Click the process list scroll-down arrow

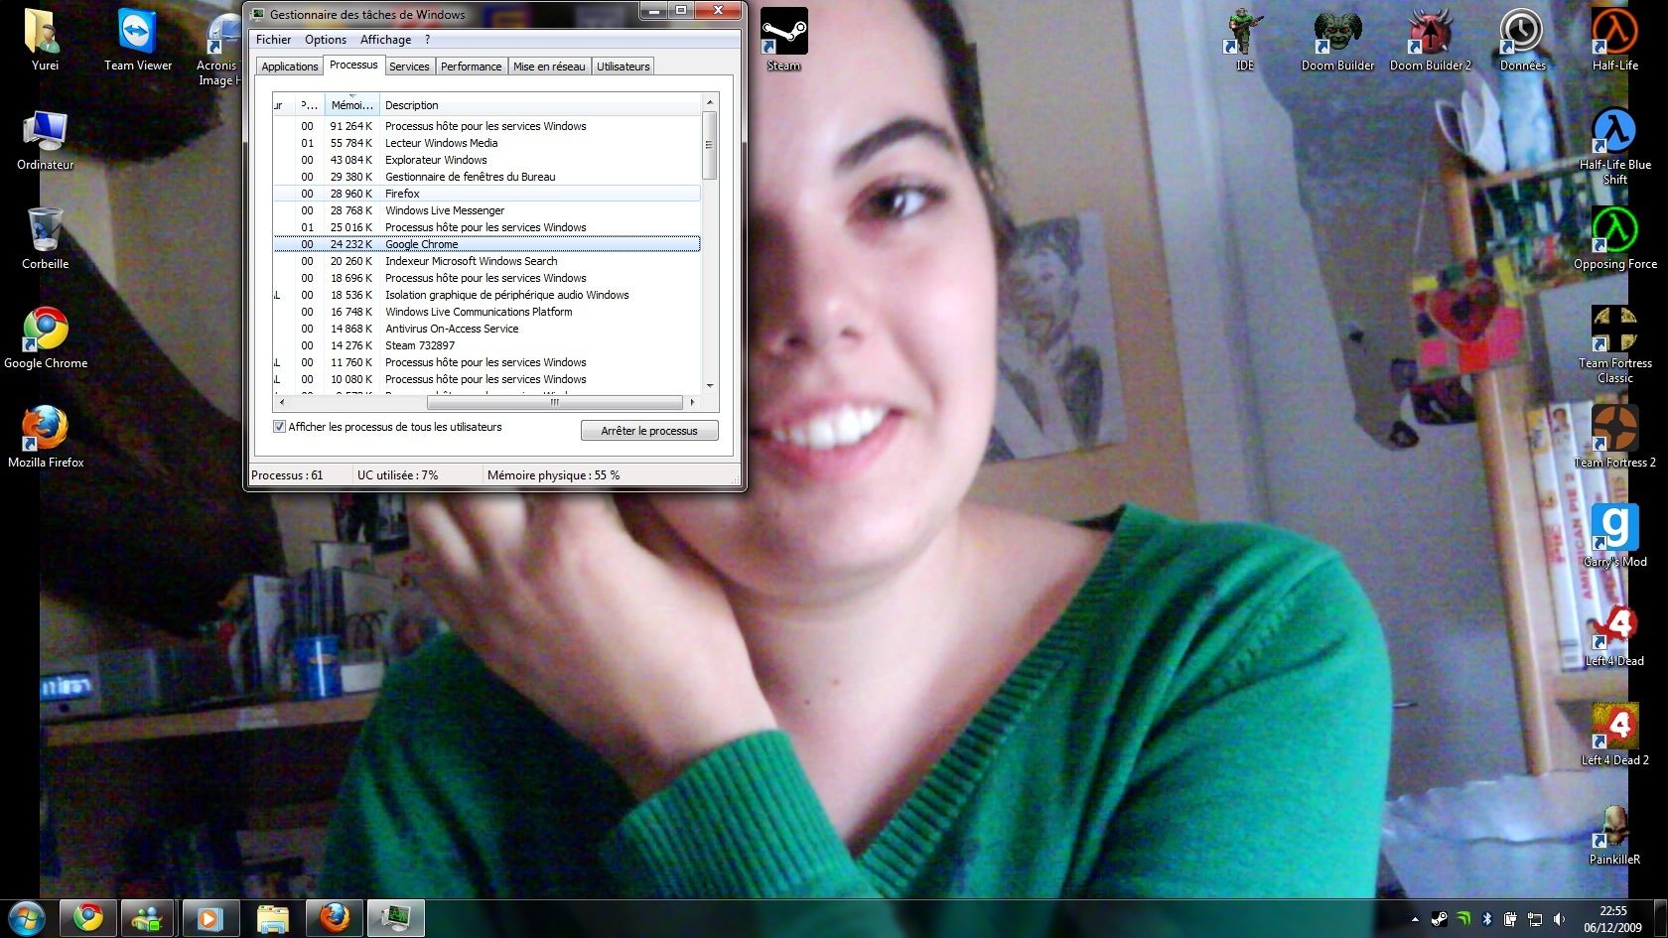coord(710,385)
